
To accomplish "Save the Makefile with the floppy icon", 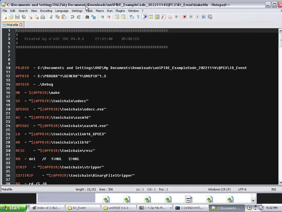I will tap(17, 17).
